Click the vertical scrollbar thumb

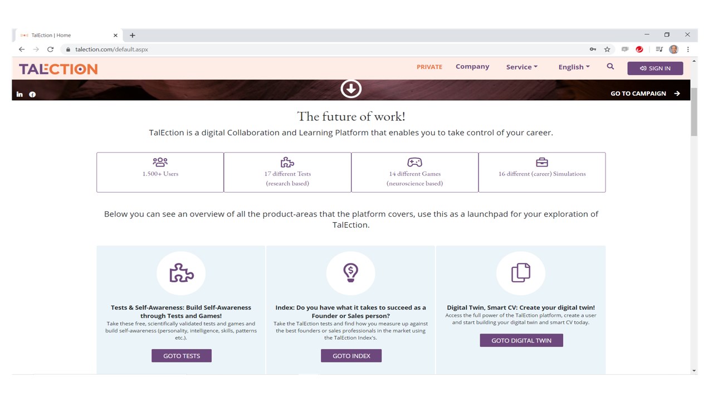pos(694,111)
